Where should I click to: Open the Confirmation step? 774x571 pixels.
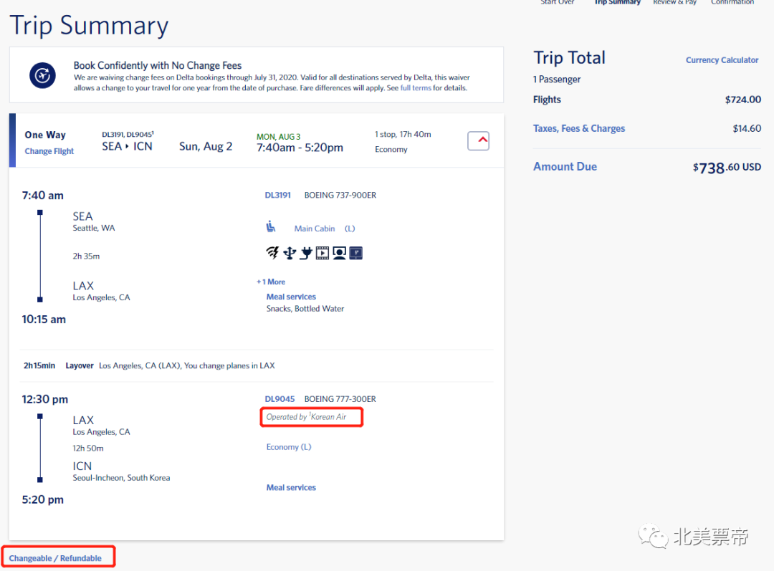[732, 3]
